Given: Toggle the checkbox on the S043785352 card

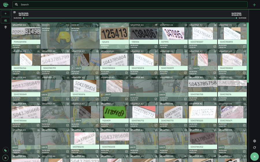Looking at the screenshot, I should click(215, 152).
